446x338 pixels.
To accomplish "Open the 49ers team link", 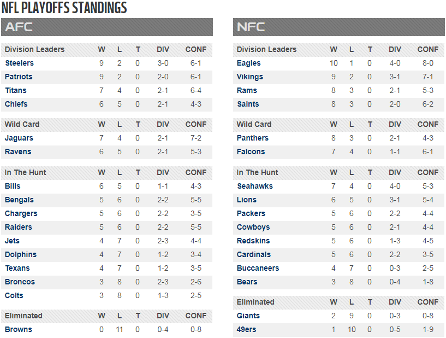I will pos(246,329).
